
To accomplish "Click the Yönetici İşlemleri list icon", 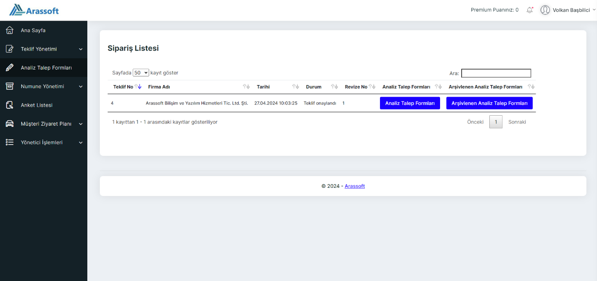I will (x=10, y=142).
